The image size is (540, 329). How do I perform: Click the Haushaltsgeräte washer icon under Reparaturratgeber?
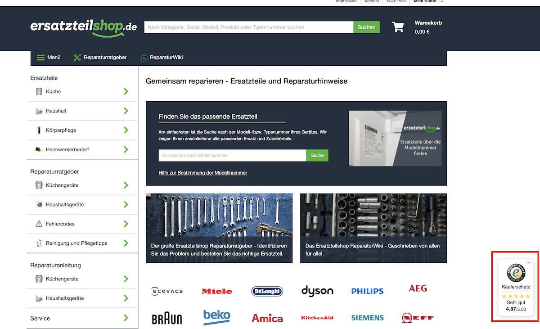pos(39,204)
